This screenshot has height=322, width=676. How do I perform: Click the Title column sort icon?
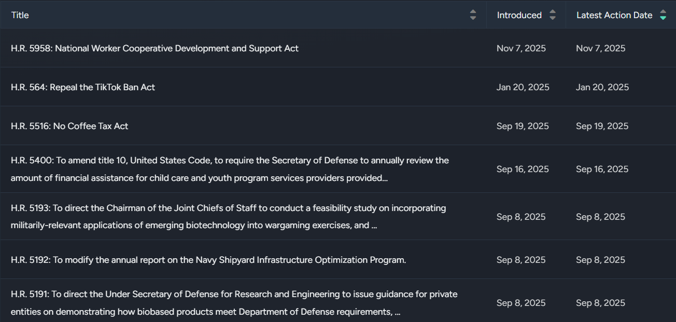pos(473,15)
